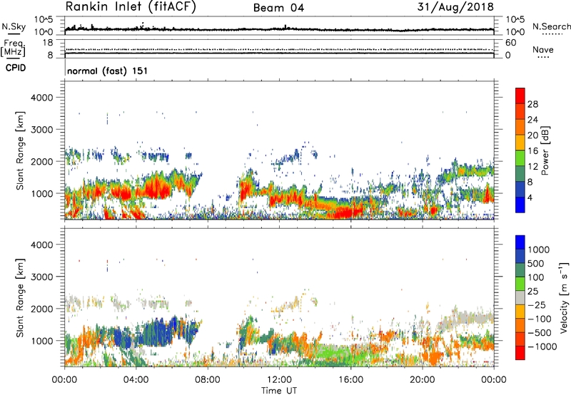Click the '3000' range tick in velocity panel
The image size is (571, 395).
click(41, 277)
